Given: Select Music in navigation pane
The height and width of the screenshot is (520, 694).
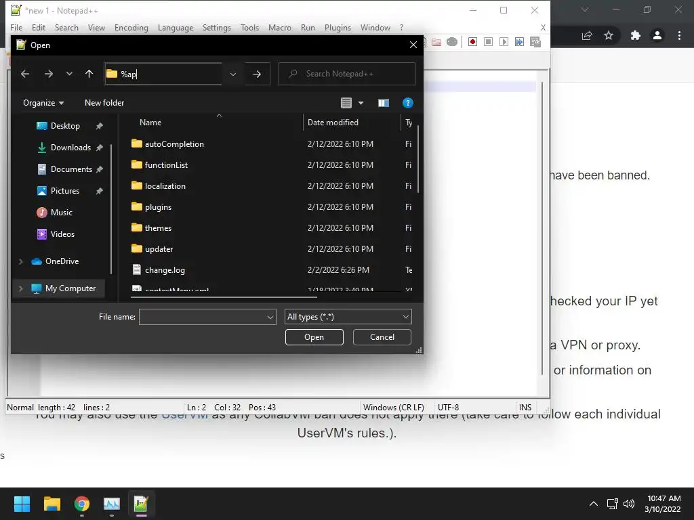Looking at the screenshot, I should coord(62,213).
